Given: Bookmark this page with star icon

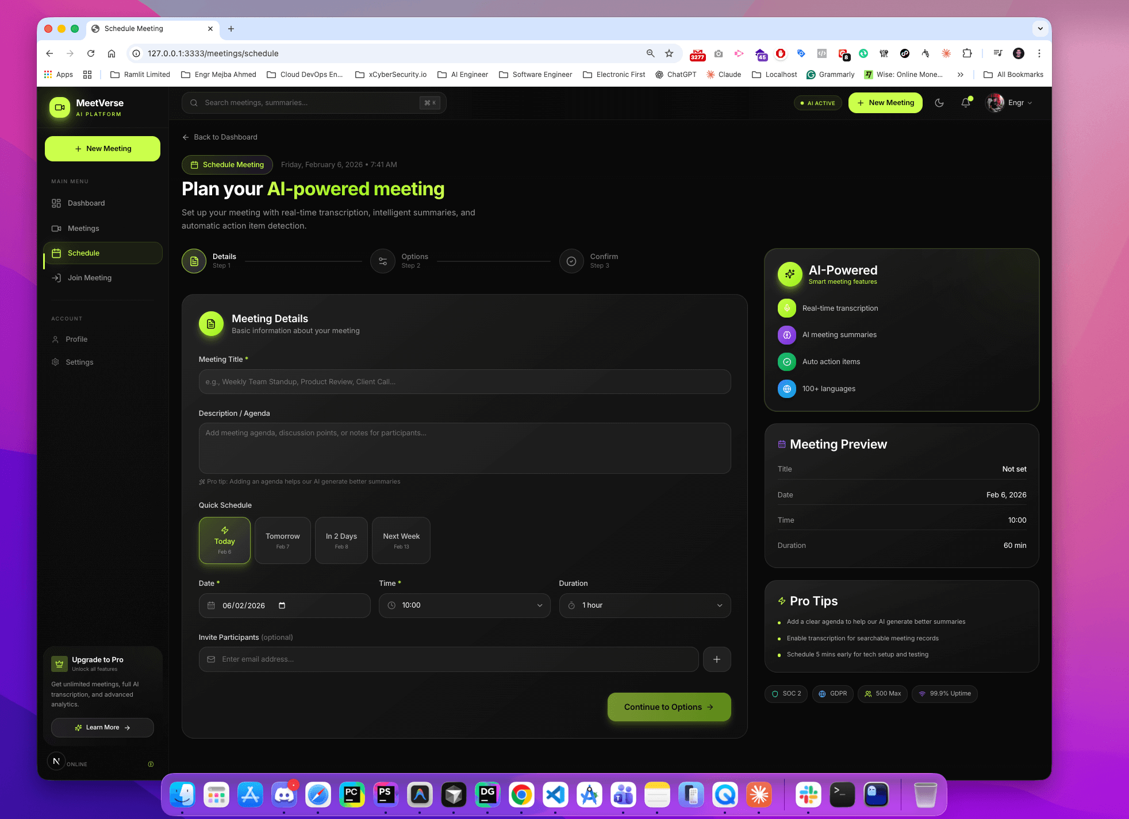Looking at the screenshot, I should 669,53.
